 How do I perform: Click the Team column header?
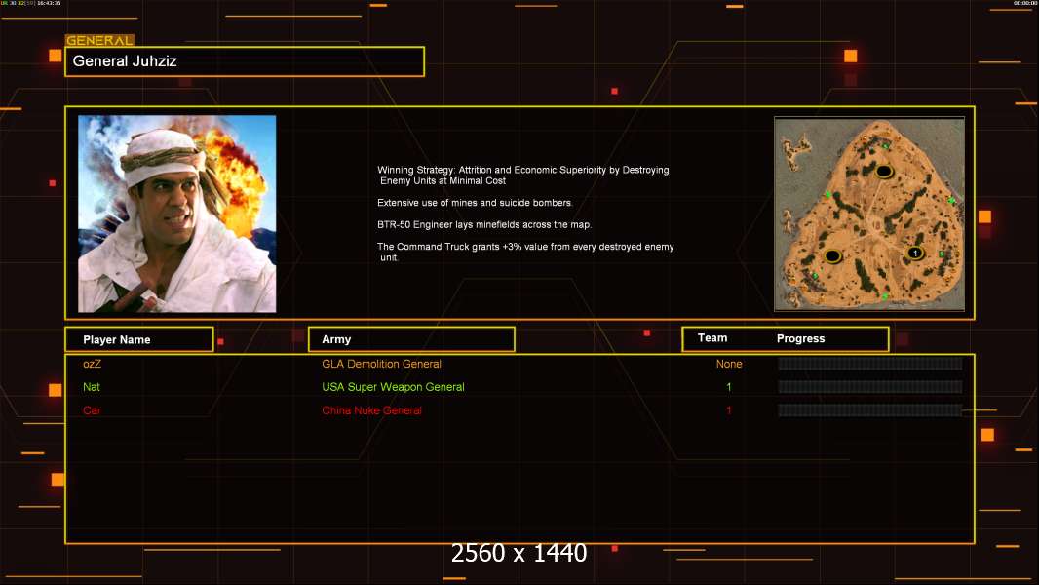tap(712, 338)
